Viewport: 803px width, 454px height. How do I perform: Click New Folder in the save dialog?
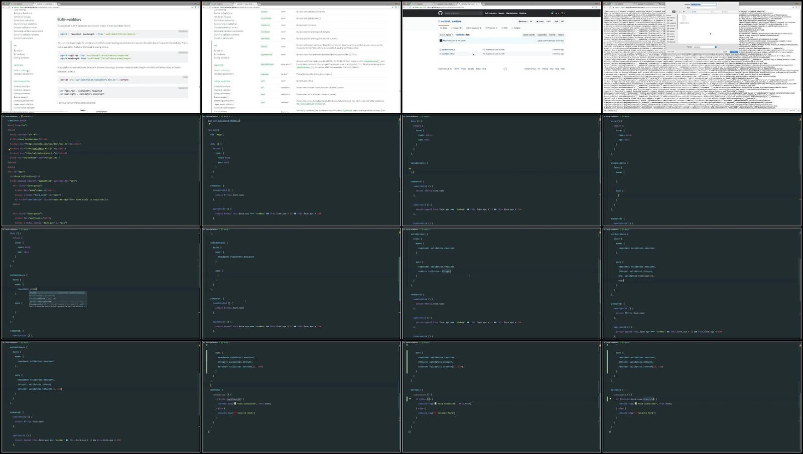tap(671, 52)
